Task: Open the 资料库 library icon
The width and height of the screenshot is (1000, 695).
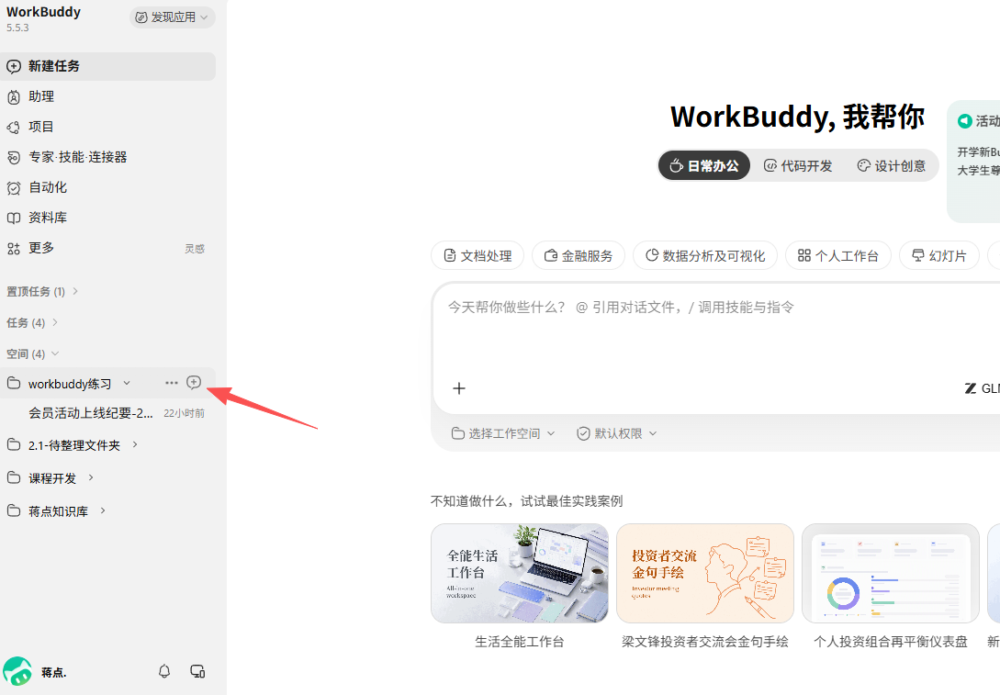Action: tap(14, 219)
